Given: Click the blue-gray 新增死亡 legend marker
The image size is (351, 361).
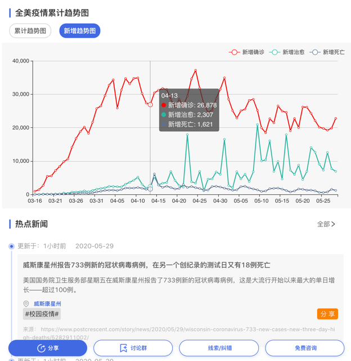Looking at the screenshot, I should coord(315,52).
